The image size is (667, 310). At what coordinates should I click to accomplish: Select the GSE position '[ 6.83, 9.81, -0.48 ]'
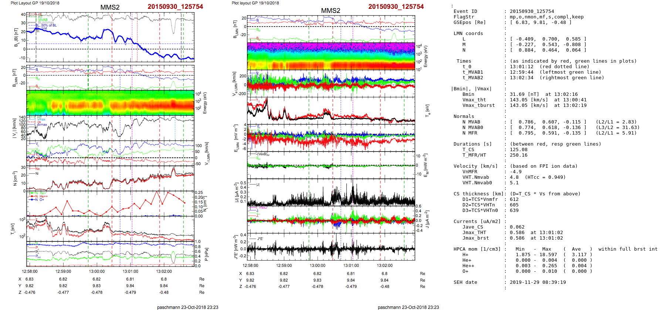point(541,22)
